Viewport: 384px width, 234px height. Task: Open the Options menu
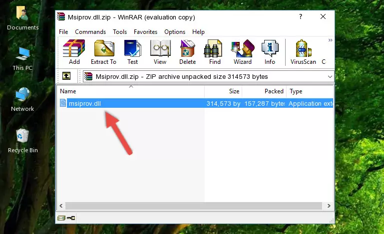click(175, 32)
